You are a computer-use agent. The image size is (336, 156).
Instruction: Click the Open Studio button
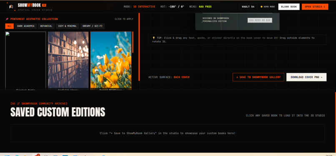(x=315, y=7)
